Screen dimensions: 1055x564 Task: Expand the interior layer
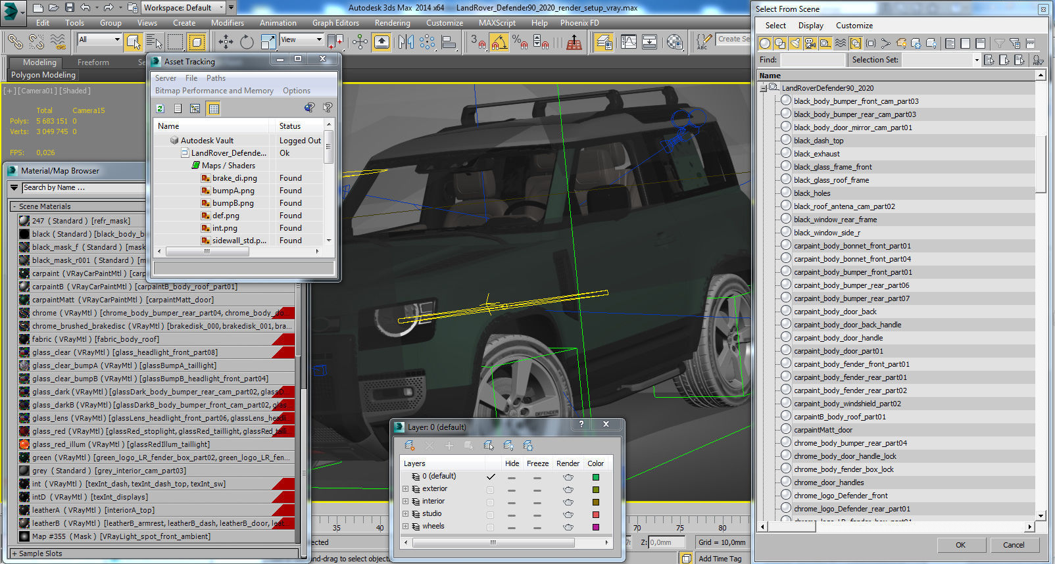coord(405,502)
